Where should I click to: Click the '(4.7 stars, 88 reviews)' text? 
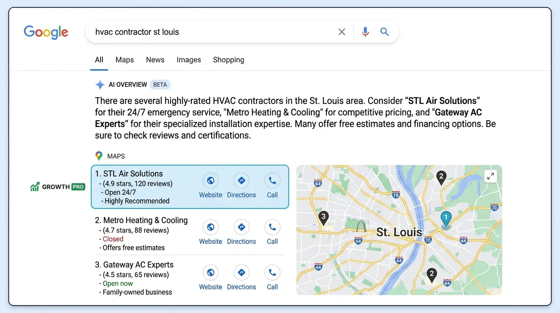tap(136, 231)
